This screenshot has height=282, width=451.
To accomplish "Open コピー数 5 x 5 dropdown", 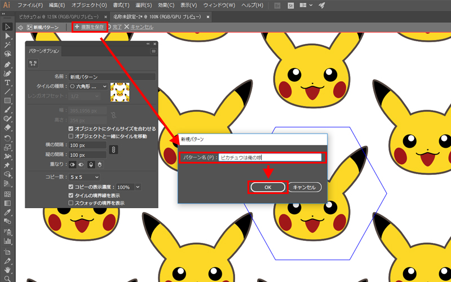I will [x=84, y=177].
